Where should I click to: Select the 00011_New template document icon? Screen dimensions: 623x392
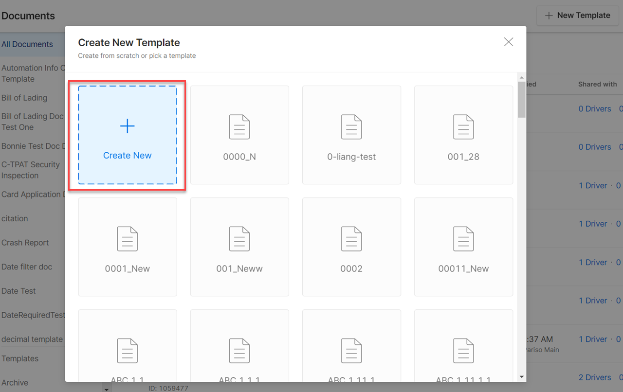click(x=463, y=239)
